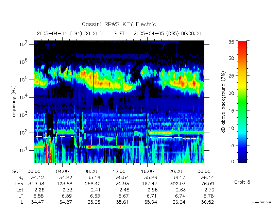Click the Lat value -2.70

[x=207, y=190]
